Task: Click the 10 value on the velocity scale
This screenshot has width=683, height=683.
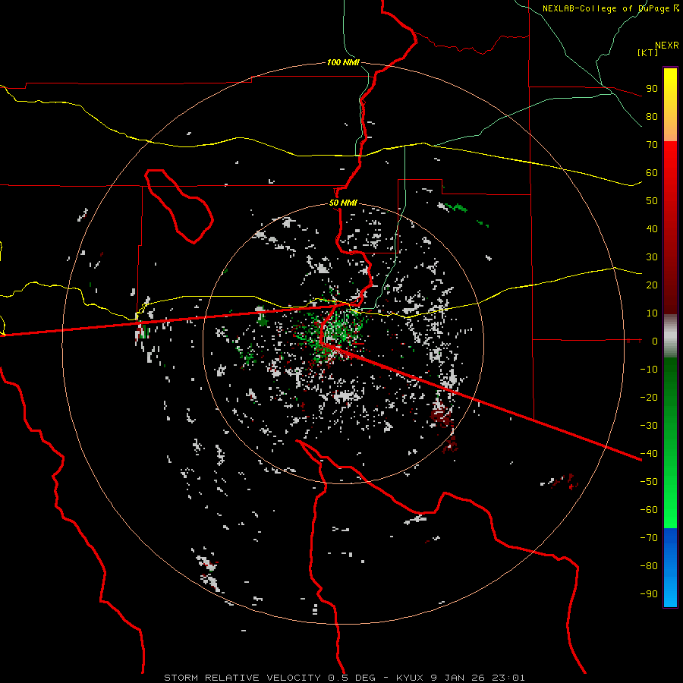Action: tap(652, 313)
